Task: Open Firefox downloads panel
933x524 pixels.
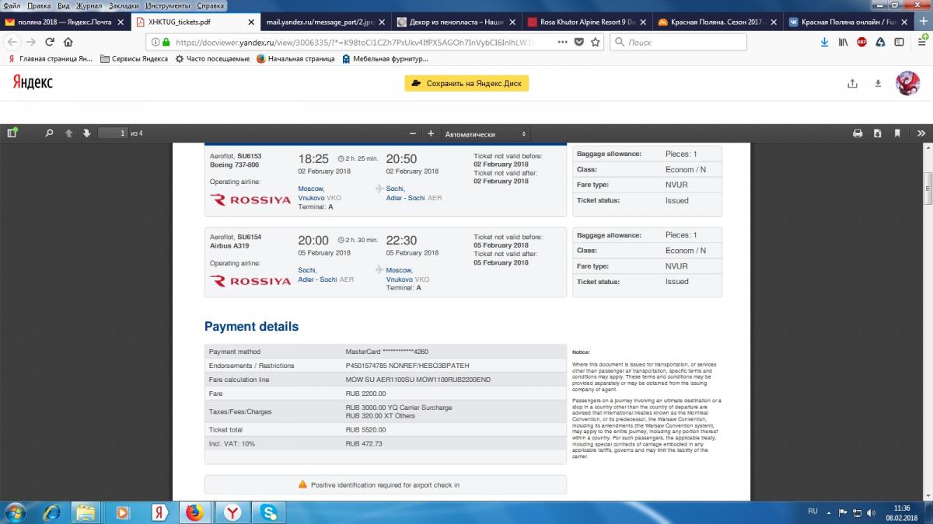Action: 825,42
